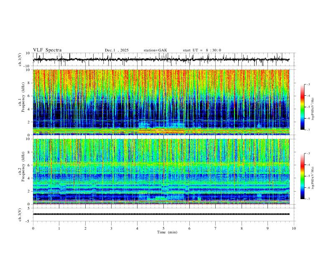Click the log(PSD) label beside ch.1 color scale
The image size is (331, 256).
pos(313,109)
